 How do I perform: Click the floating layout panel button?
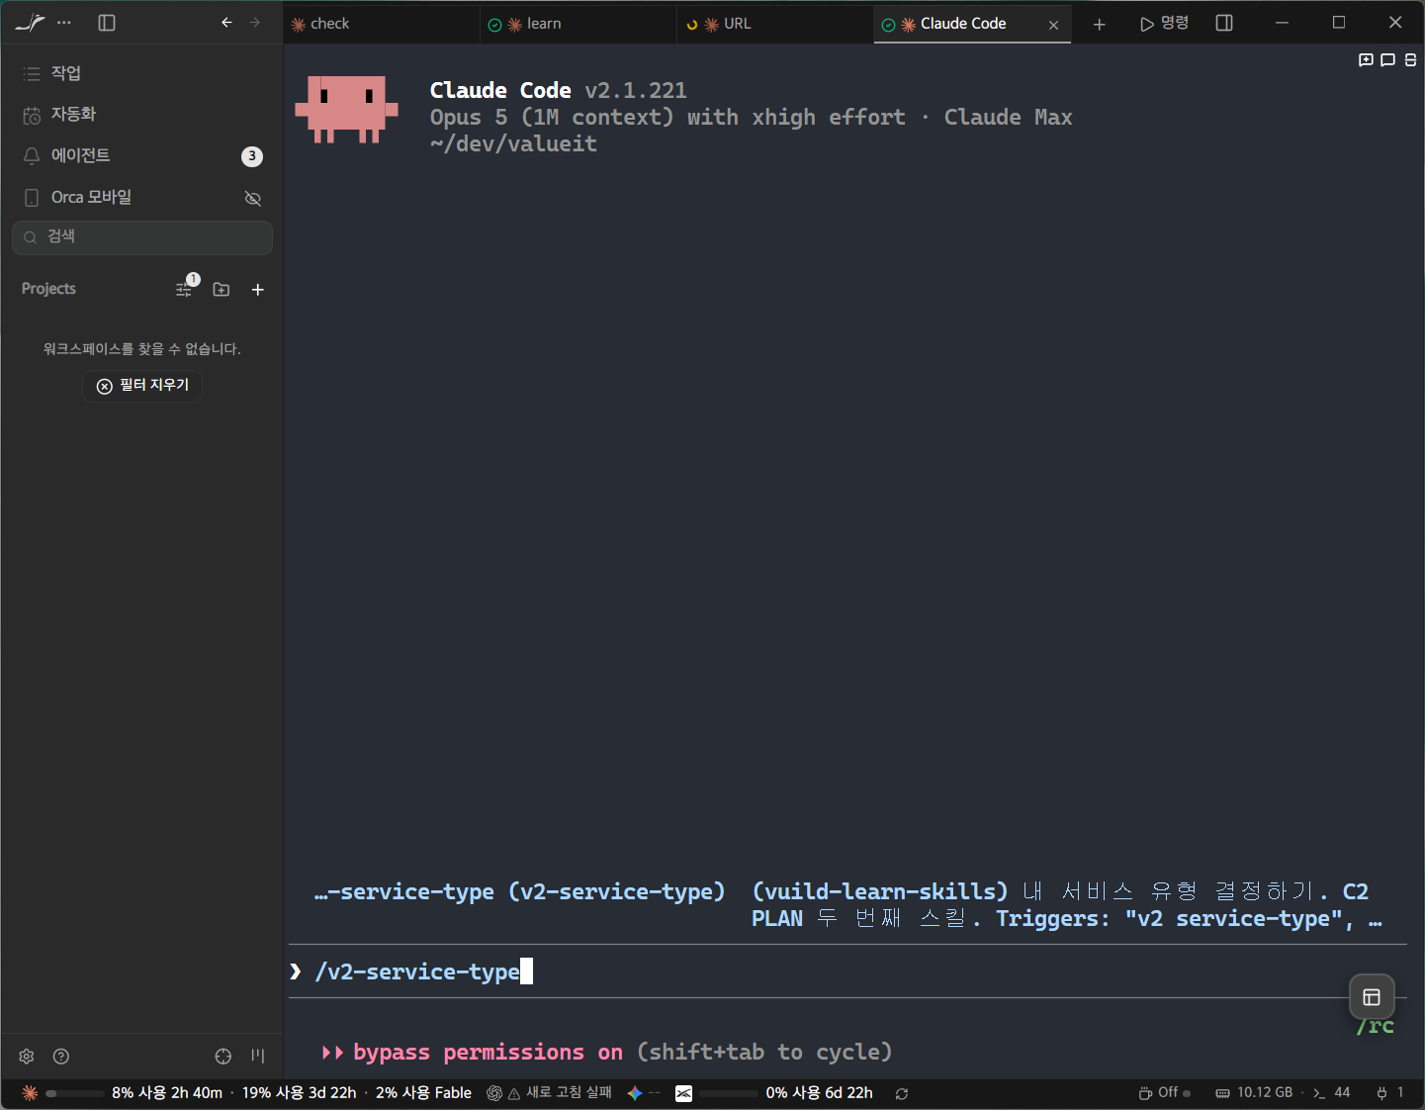pos(1372,997)
